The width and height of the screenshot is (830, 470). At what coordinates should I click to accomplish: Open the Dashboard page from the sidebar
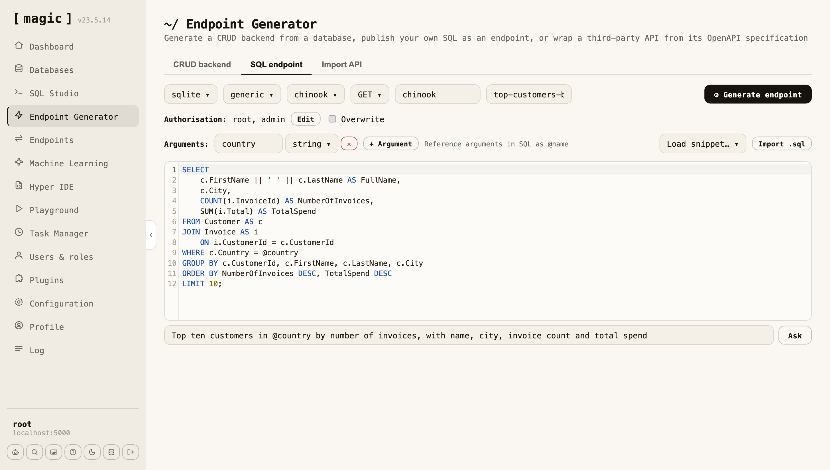pos(73,46)
